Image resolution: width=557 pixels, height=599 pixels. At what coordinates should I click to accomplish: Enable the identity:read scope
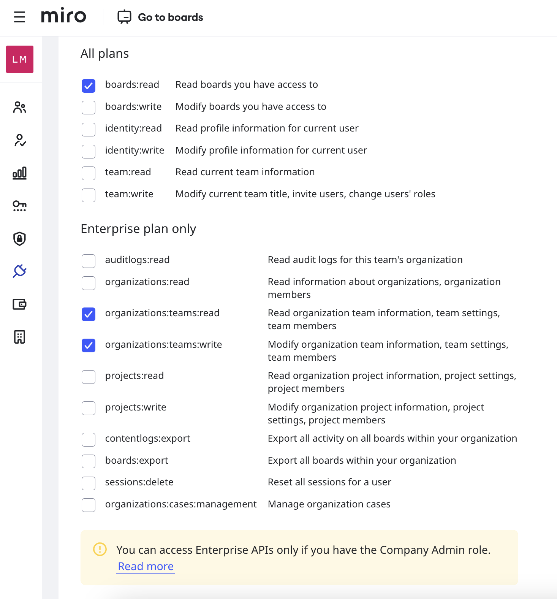(89, 129)
